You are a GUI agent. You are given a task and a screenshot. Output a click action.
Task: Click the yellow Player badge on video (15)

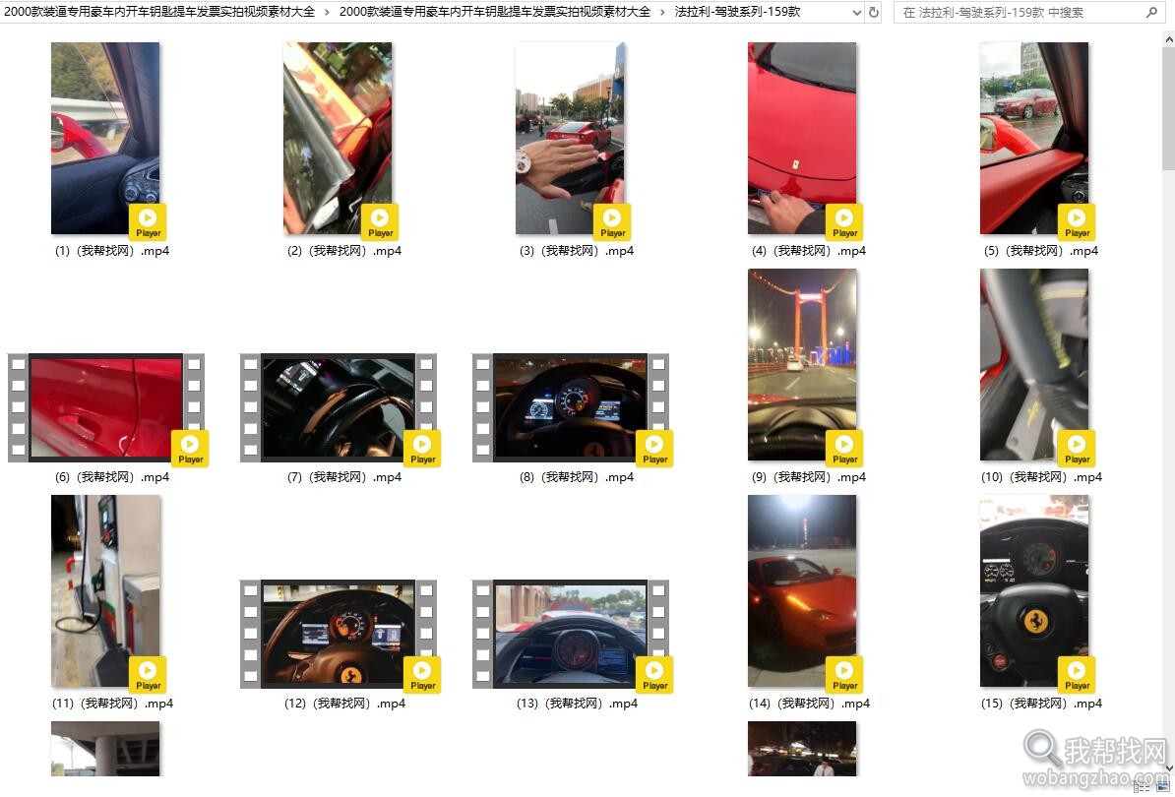(1077, 674)
